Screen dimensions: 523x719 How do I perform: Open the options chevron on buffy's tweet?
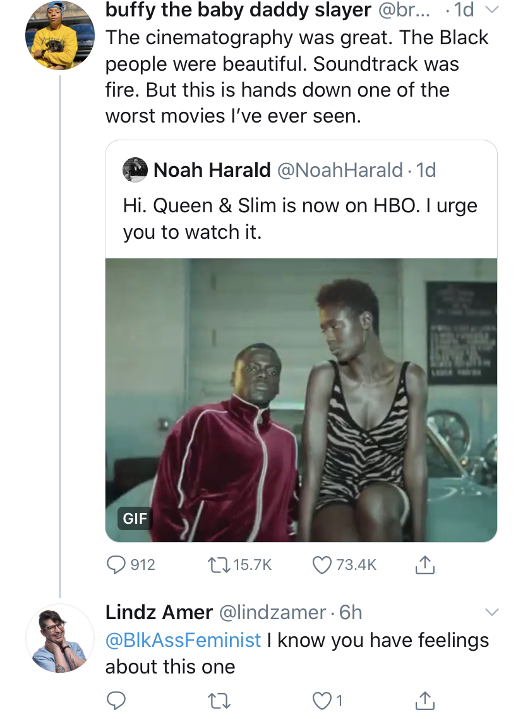coord(492,10)
